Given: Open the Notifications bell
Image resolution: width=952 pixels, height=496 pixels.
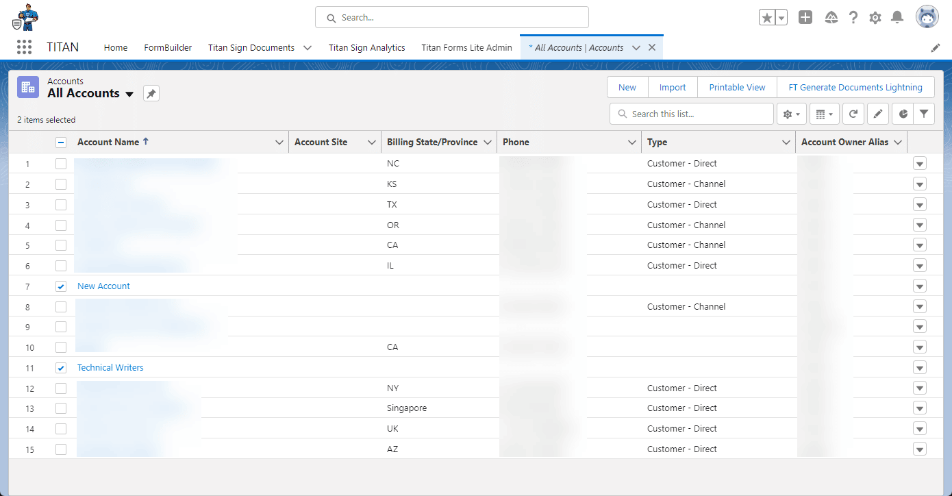Looking at the screenshot, I should pyautogui.click(x=897, y=18).
